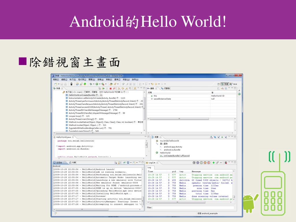Screen dimensions: 296x222
Task: Toggle the Use Step Filters icon in debug toolbar
Action: (x=135, y=88)
